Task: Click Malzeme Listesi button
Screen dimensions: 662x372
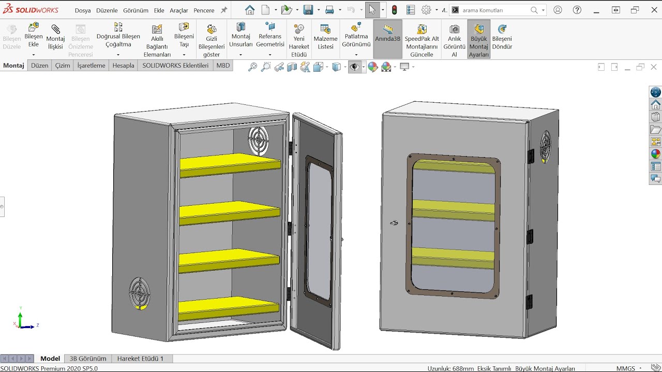Action: (x=325, y=38)
